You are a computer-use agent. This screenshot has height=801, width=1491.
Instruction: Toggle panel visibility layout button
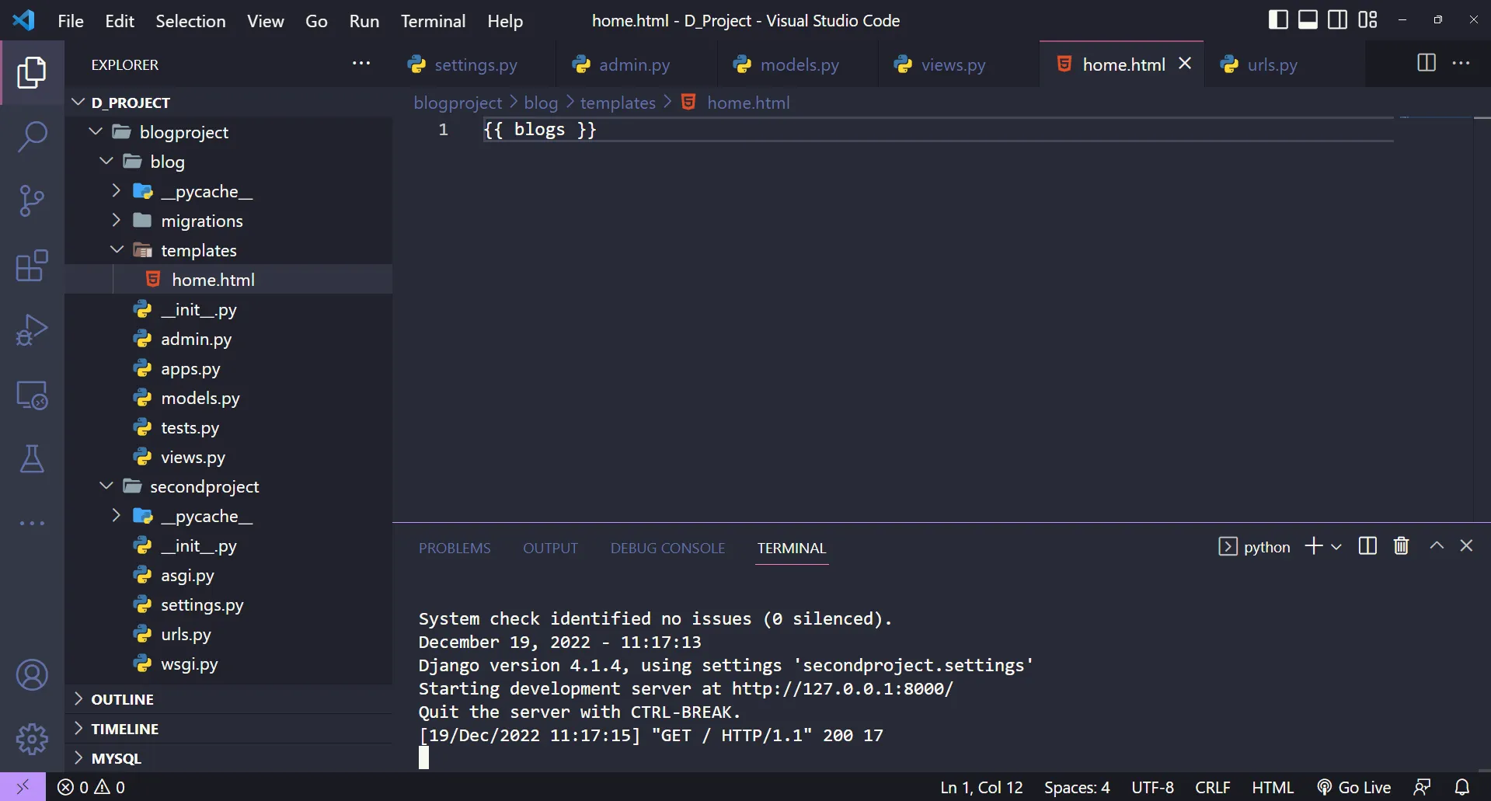1308,20
